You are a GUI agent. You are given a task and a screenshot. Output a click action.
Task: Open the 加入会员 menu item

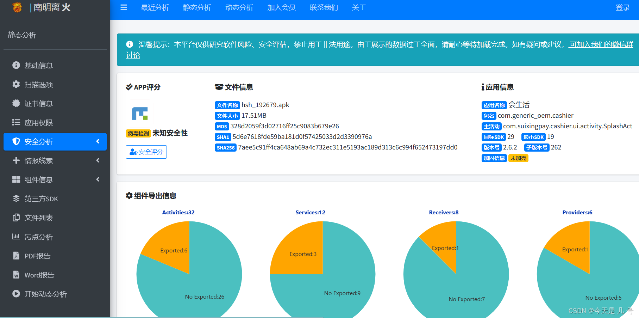pyautogui.click(x=282, y=8)
